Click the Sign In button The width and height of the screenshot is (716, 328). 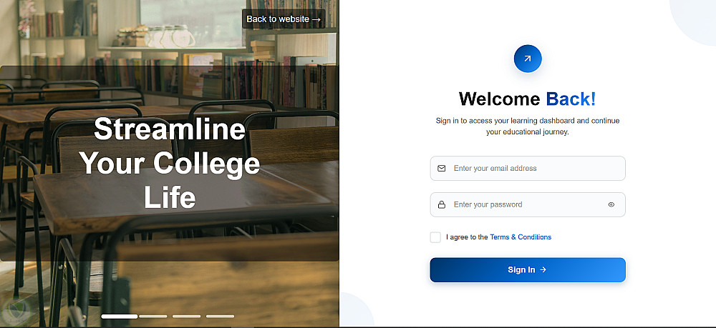pos(528,269)
